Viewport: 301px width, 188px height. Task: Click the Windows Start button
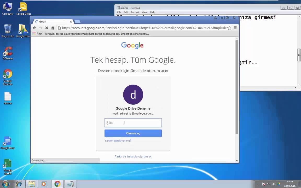click(5, 184)
